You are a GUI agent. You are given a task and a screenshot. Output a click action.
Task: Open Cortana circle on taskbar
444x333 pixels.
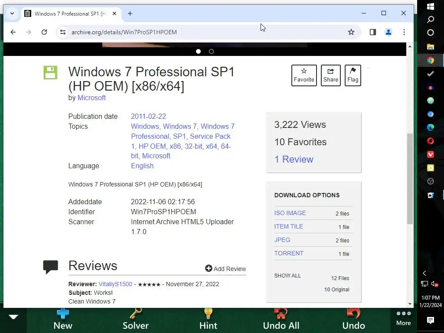click(431, 33)
